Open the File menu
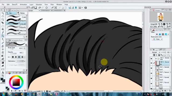Image resolution: width=172 pixels, height=96 pixels. pyautogui.click(x=3, y=5)
